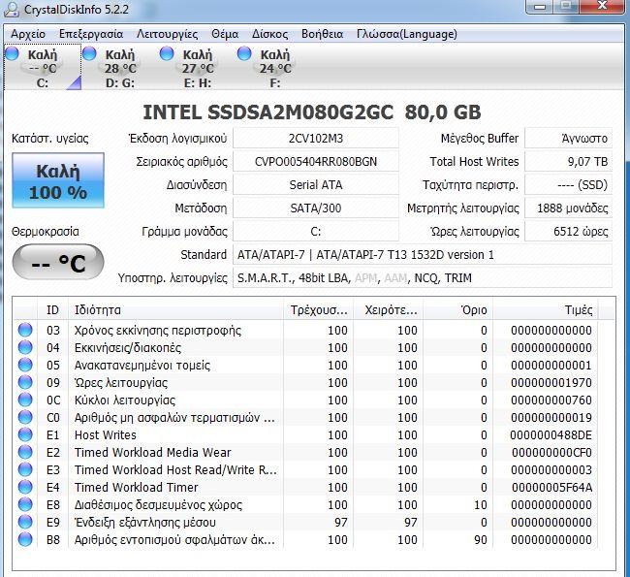Click the Τιμές column header
The image size is (630, 577).
(x=546, y=310)
